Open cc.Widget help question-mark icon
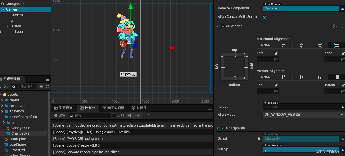345x156 pixels. (x=335, y=26)
